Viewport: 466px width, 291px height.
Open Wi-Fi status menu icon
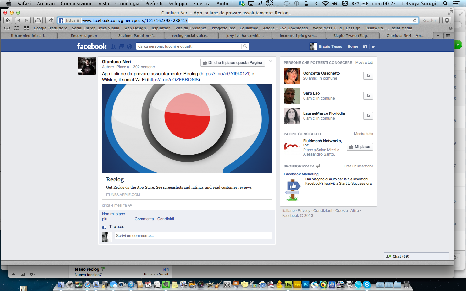[325, 4]
